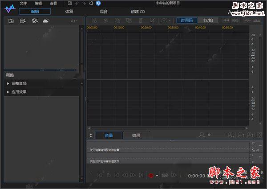This screenshot has width=267, height=189.
Task: Toggle the loop playback button
Action: 109,176
